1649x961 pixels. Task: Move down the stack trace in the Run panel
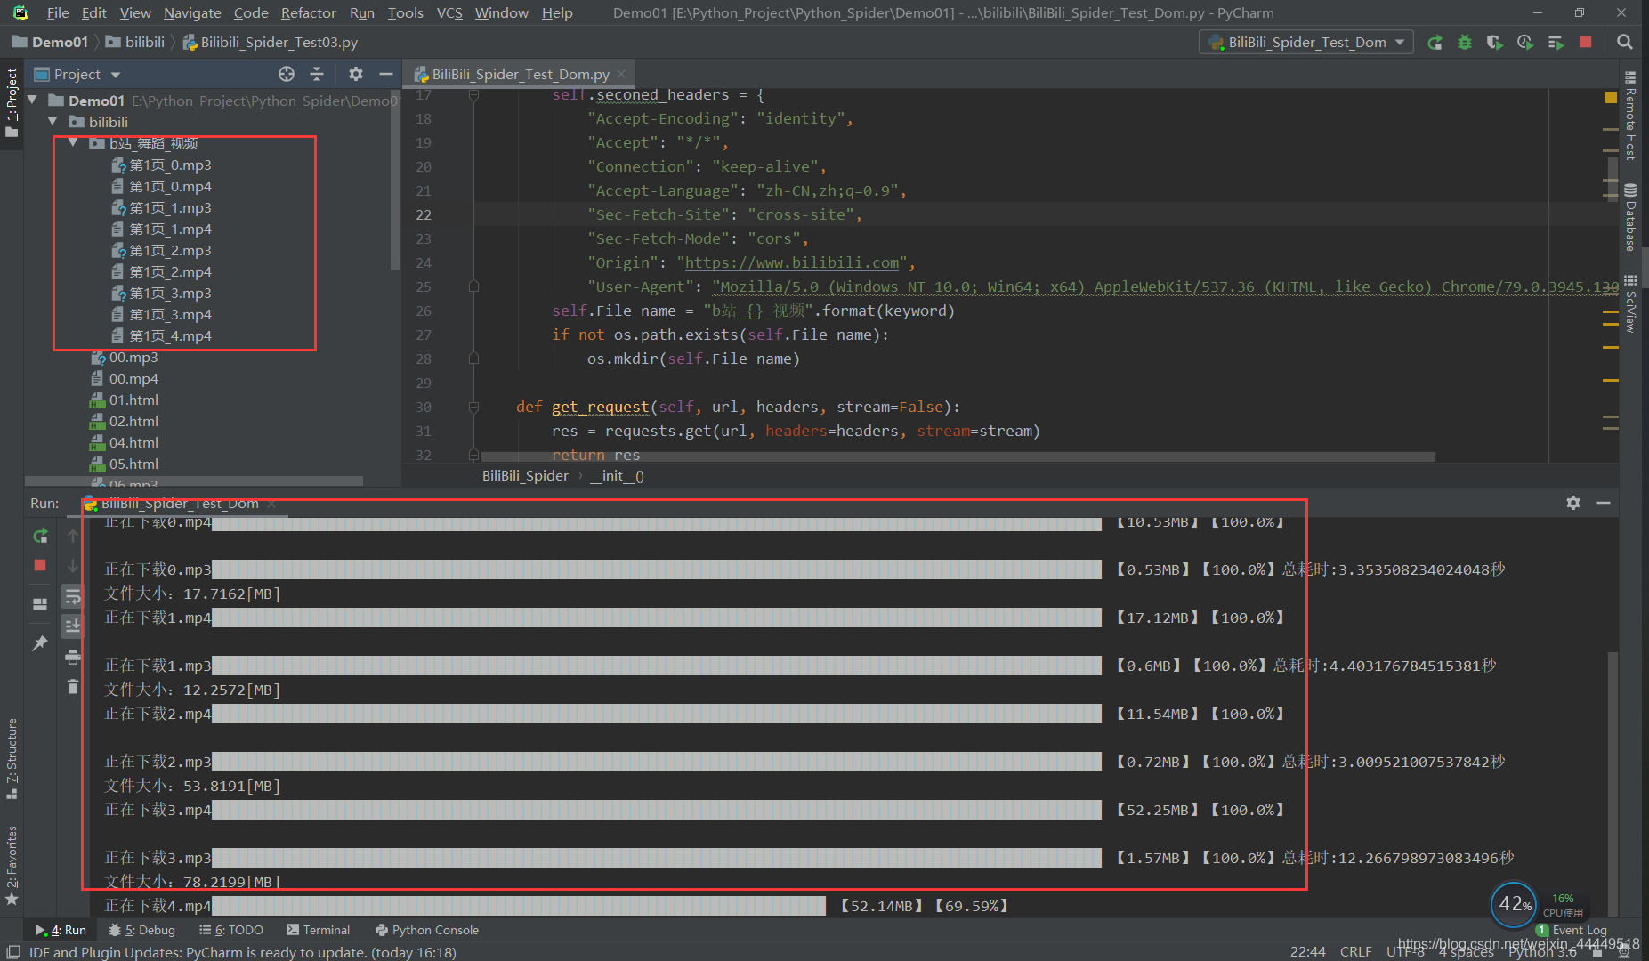pyautogui.click(x=73, y=566)
